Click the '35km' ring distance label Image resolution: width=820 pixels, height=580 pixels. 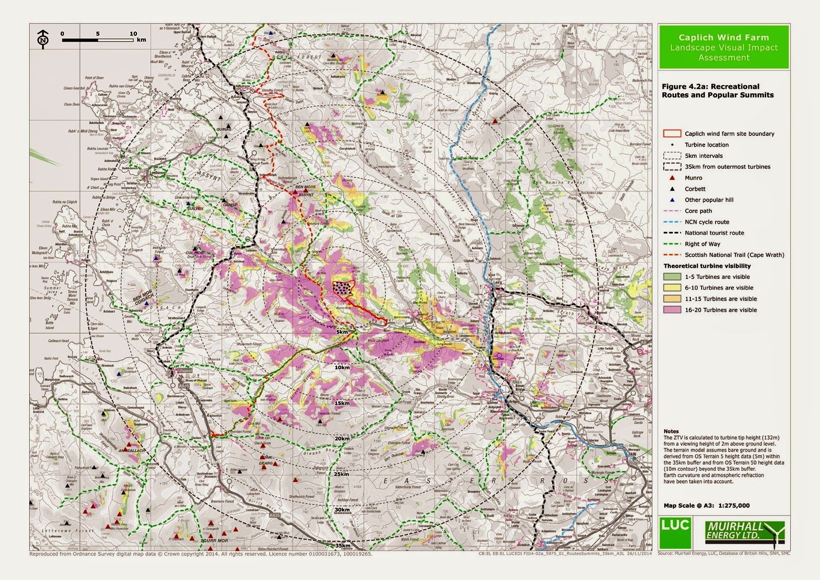point(342,545)
